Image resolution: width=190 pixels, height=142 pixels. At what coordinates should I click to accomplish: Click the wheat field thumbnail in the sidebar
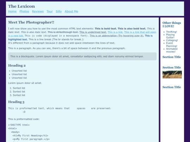click(172, 74)
